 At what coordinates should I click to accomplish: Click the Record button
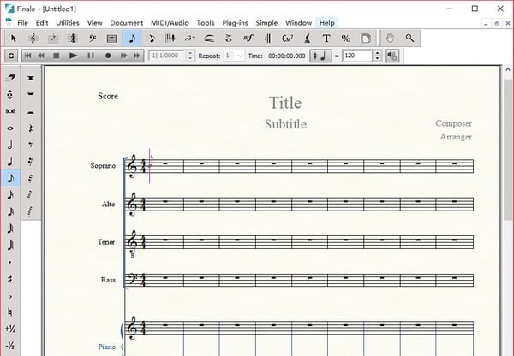(108, 56)
